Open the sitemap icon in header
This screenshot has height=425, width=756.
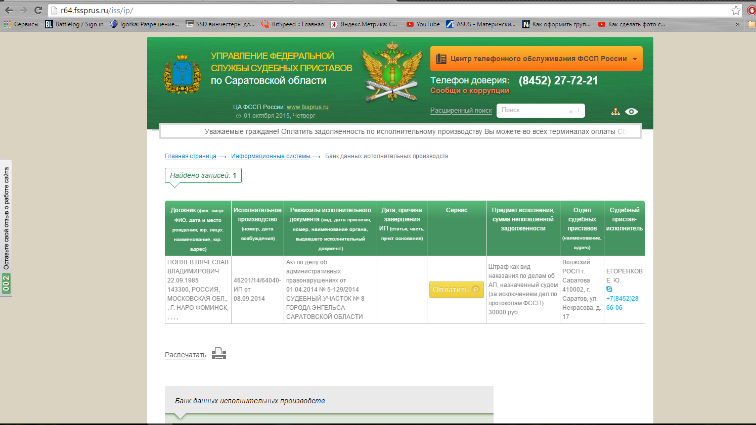pos(615,112)
